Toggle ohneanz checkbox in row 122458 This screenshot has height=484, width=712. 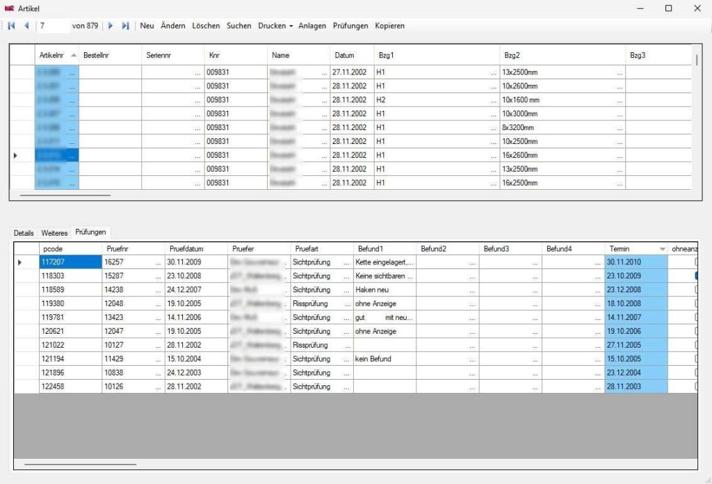[696, 387]
